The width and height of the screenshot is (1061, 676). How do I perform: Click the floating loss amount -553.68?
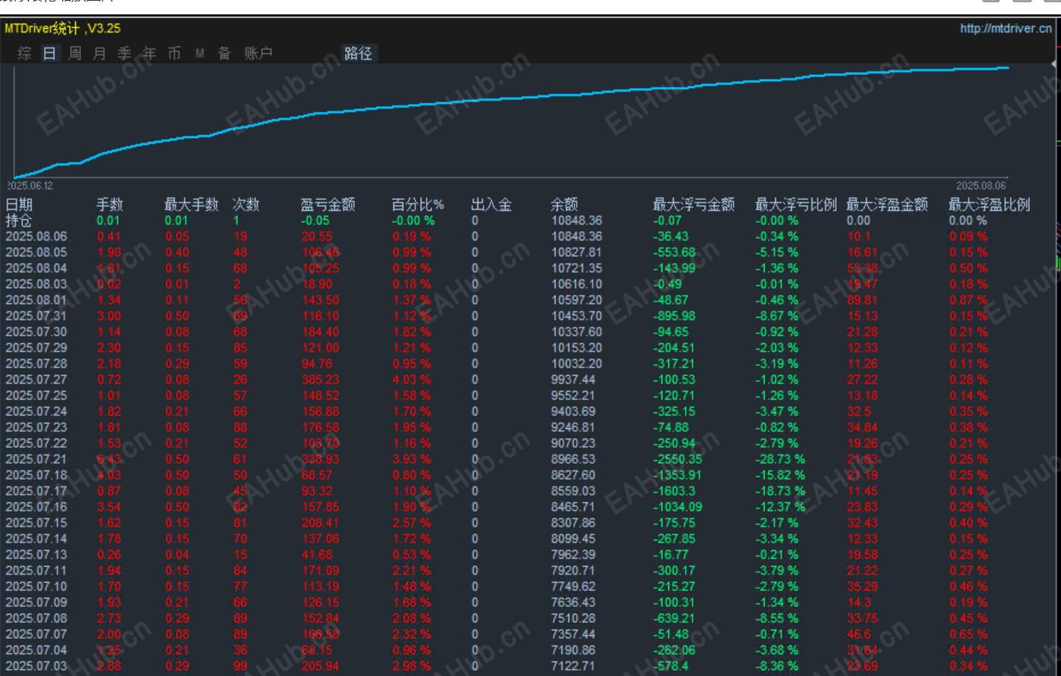[674, 252]
